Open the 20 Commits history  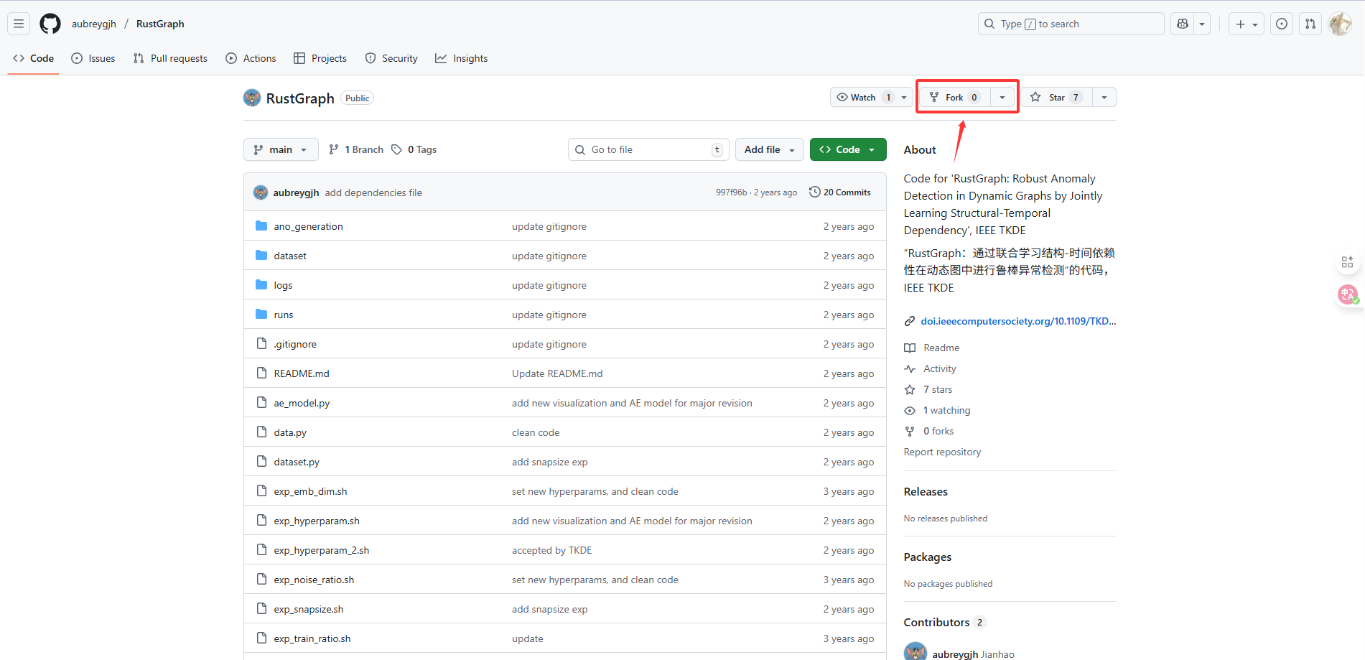(x=840, y=192)
